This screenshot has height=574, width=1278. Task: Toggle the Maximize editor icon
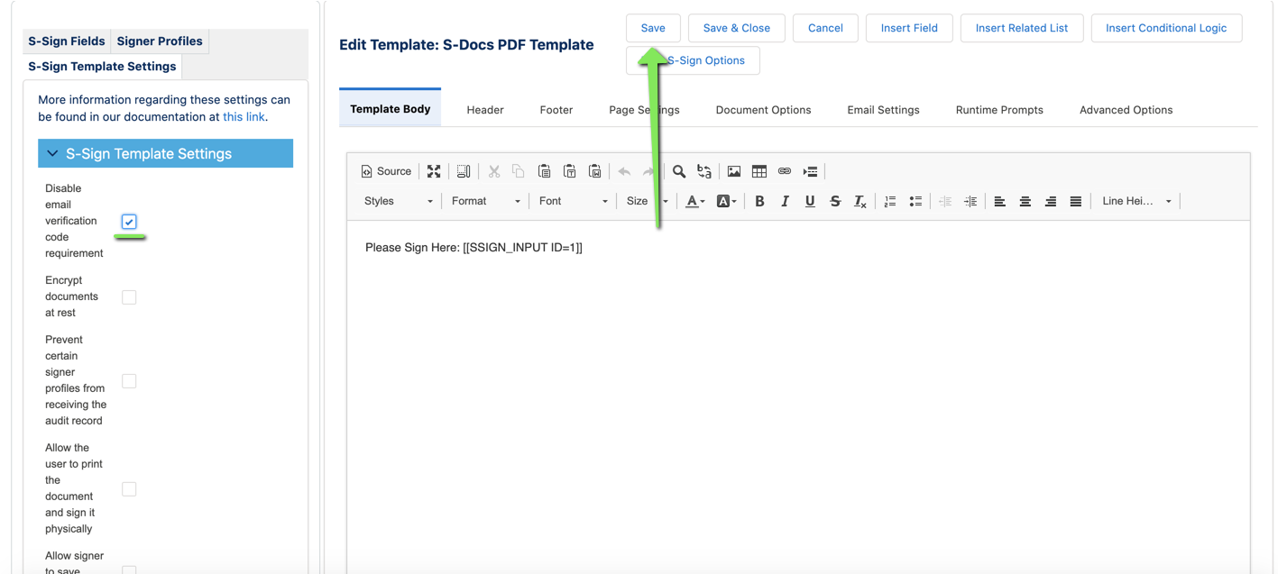pos(434,171)
